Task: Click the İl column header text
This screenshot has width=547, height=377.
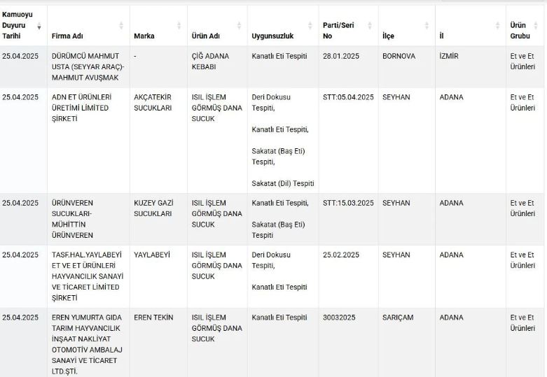Action: coord(441,36)
